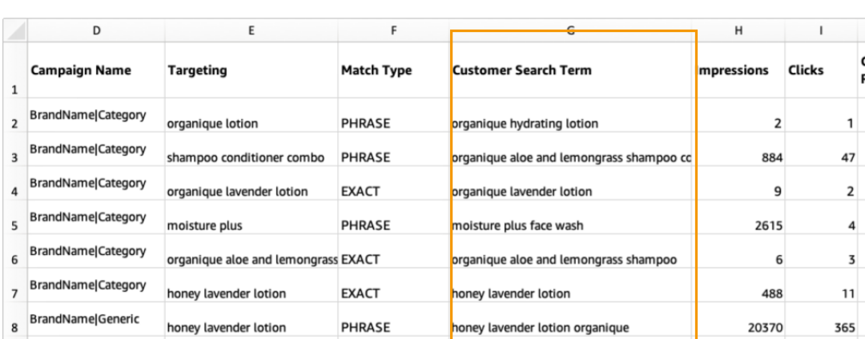865x339 pixels.
Task: Select row 1 header
Action: coord(14,71)
